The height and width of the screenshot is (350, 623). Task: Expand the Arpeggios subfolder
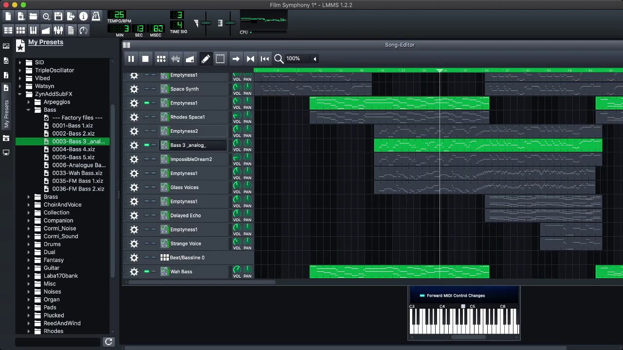click(29, 102)
